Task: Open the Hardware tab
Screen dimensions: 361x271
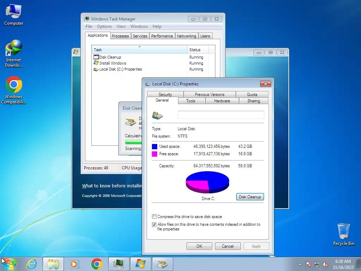Action: tap(222, 101)
